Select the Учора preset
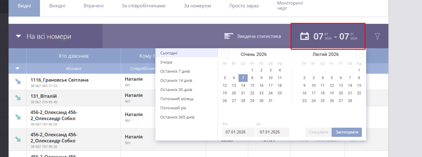Image resolution: width=422 pixels, height=157 pixels. (187, 62)
